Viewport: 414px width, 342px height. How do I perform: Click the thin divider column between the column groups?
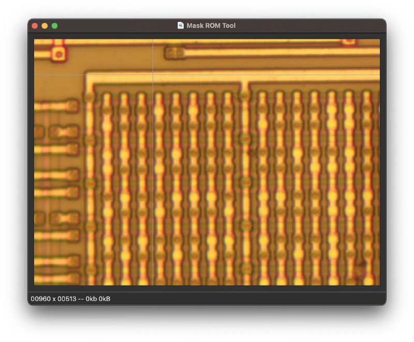[245, 181]
